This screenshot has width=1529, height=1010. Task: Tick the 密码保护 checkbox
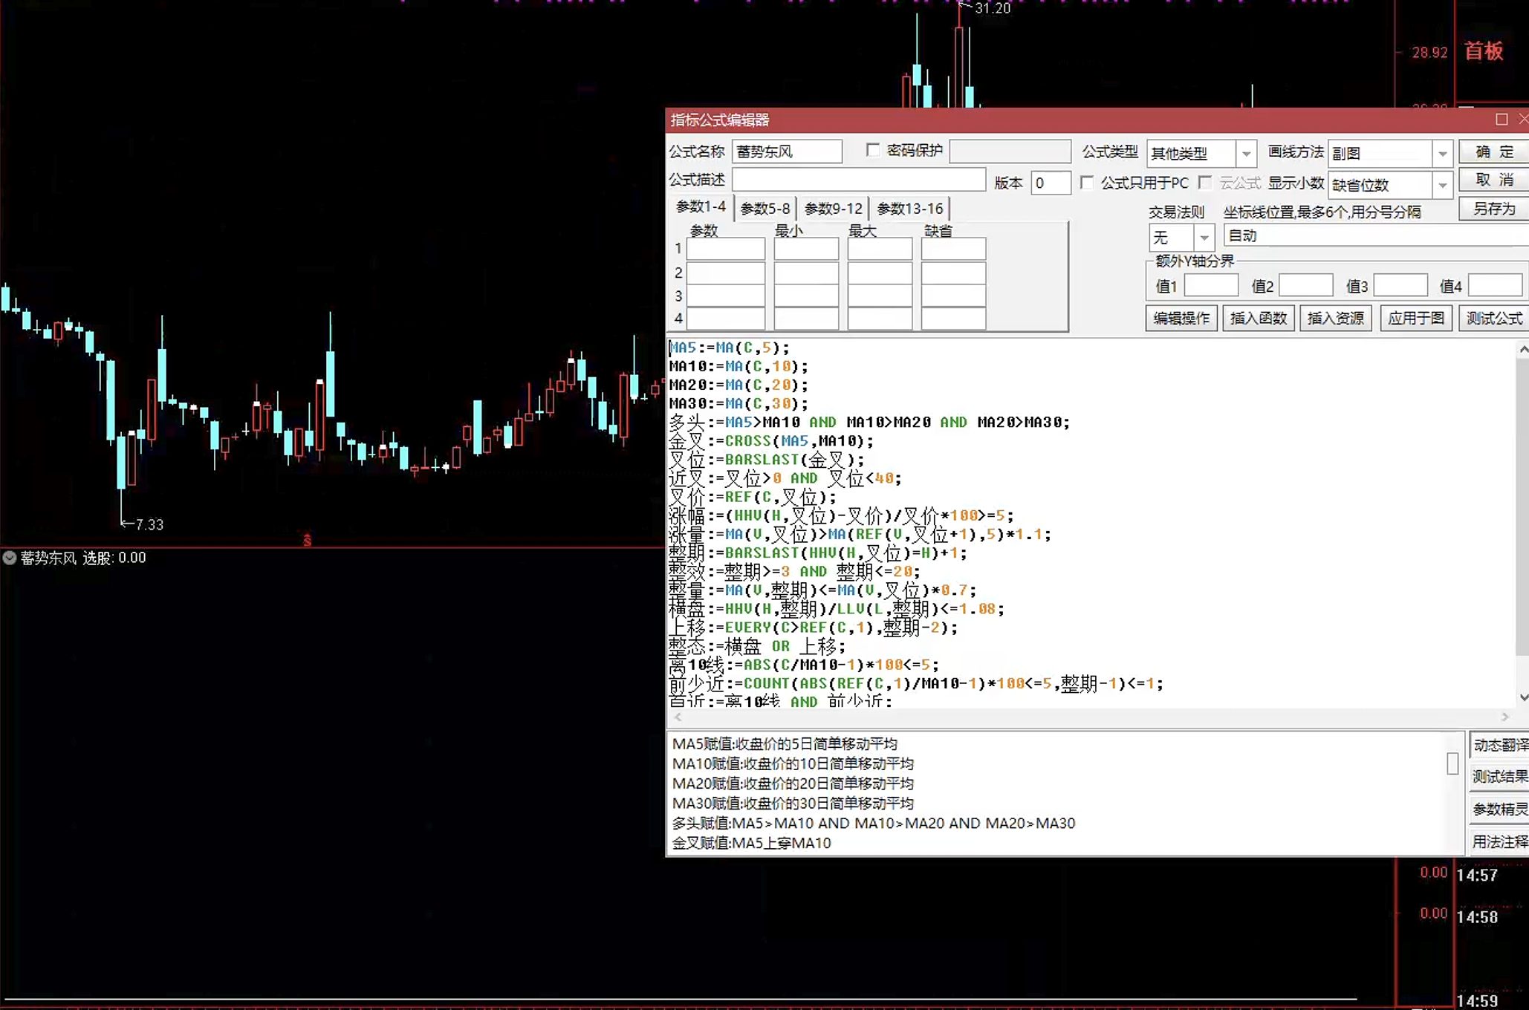point(873,150)
